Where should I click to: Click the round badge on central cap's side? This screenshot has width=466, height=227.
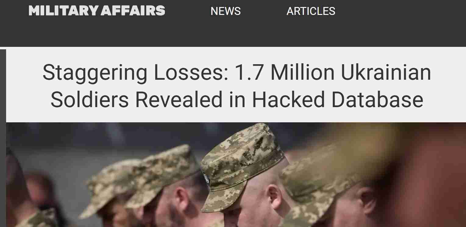[206, 179]
